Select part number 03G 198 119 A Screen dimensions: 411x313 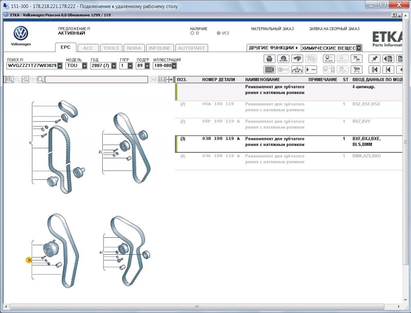pos(221,156)
